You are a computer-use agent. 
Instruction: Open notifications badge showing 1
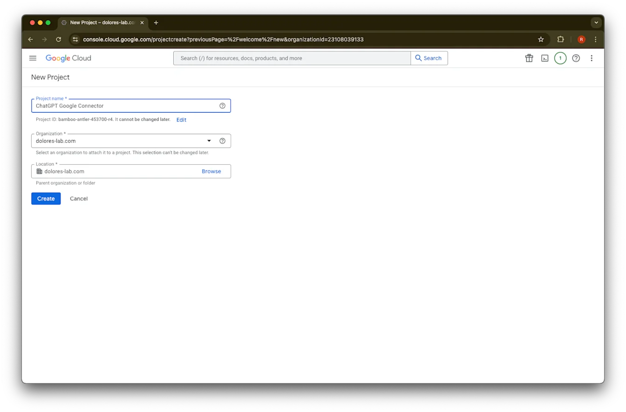(x=560, y=58)
